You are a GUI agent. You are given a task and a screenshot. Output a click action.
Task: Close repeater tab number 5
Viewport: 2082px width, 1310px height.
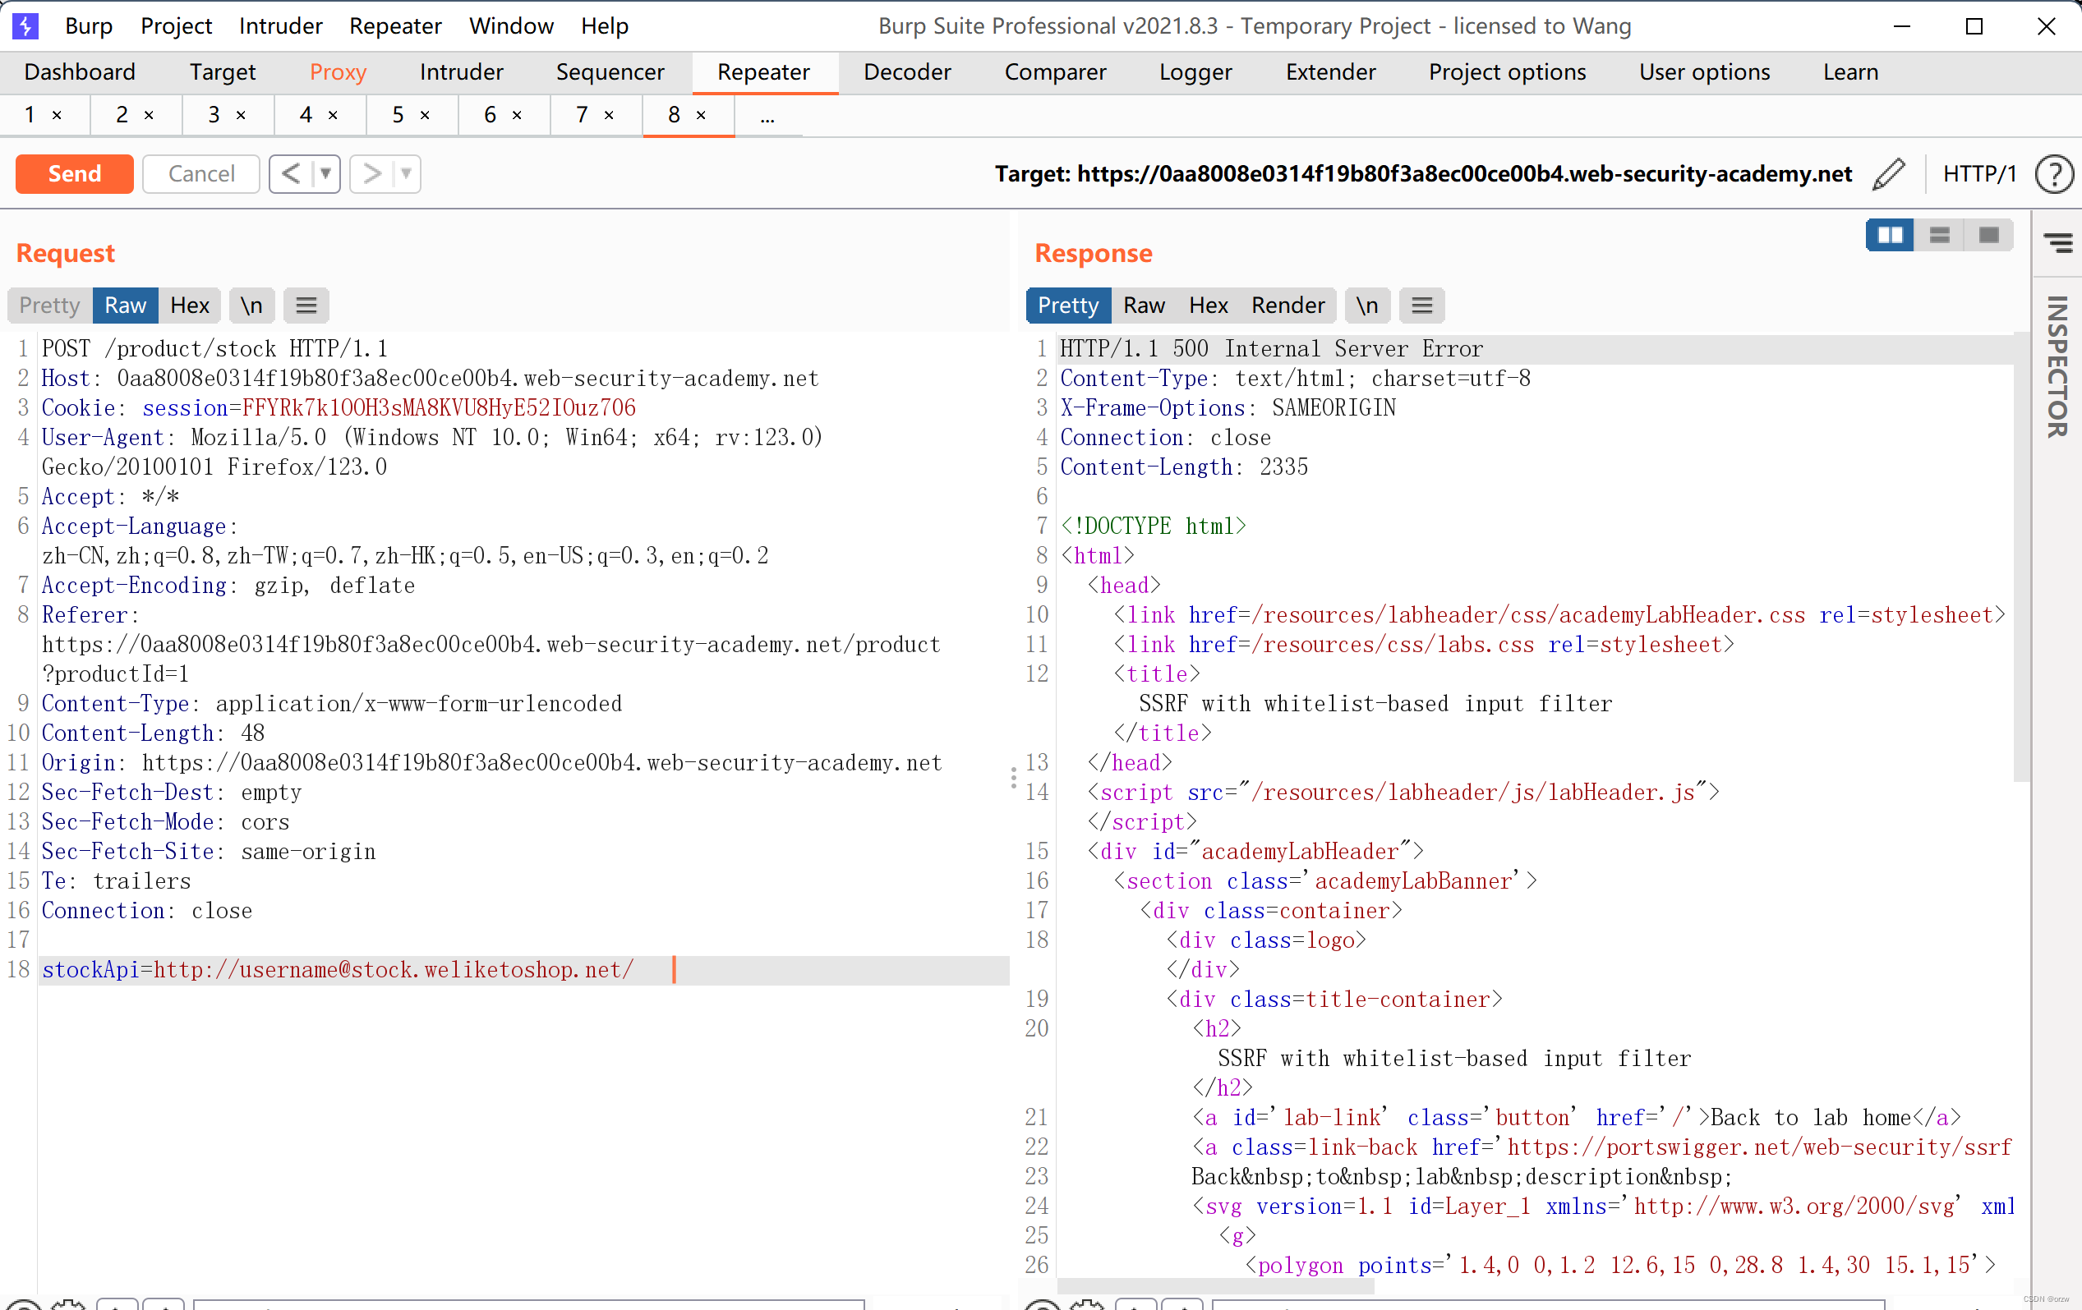point(426,115)
